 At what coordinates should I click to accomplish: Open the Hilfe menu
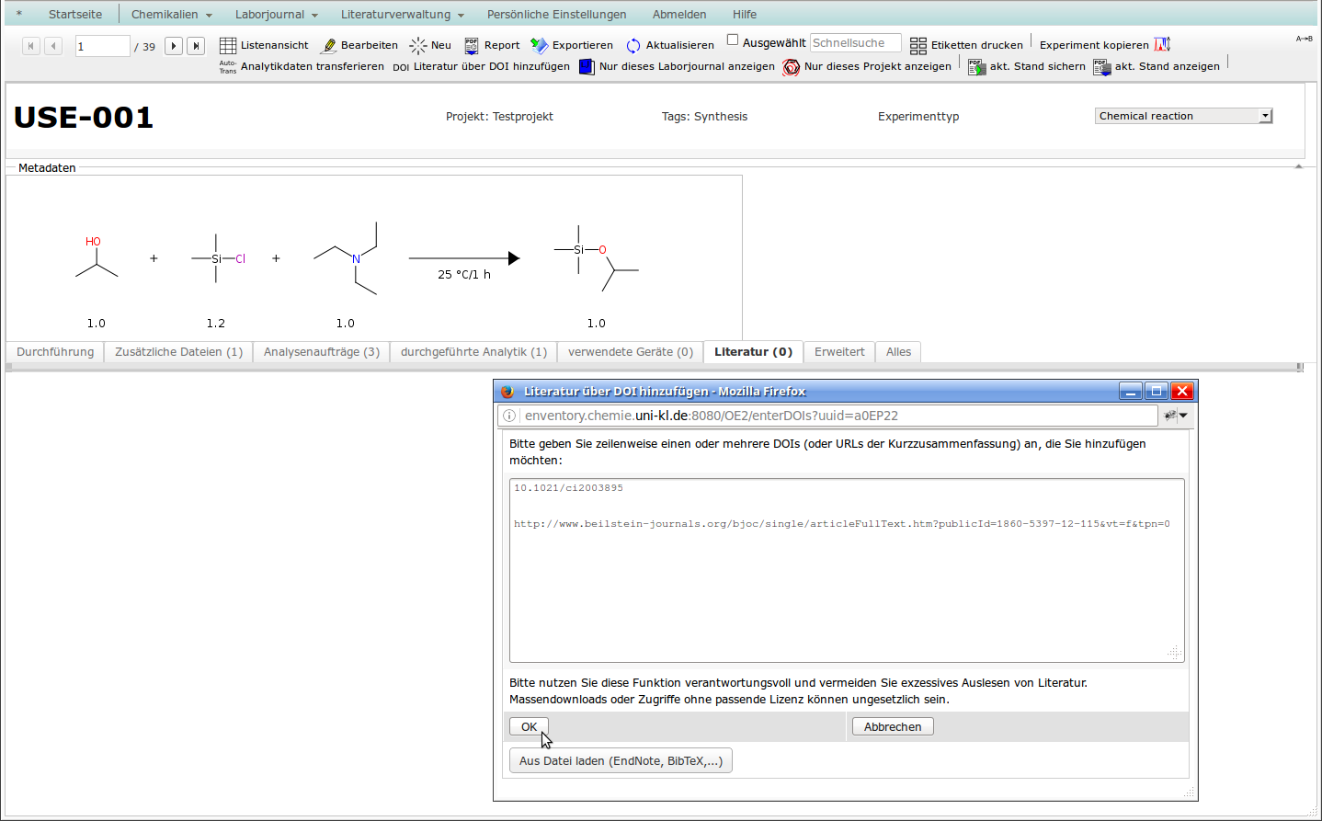[x=745, y=15]
